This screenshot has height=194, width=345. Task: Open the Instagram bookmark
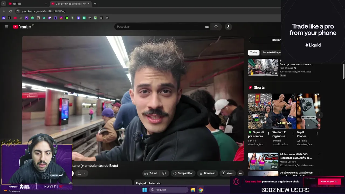click(61, 18)
